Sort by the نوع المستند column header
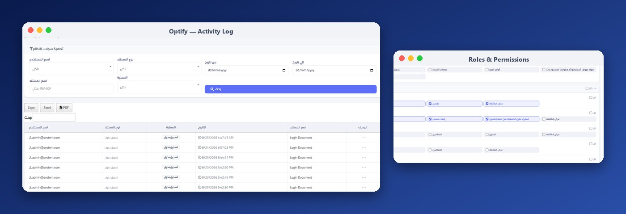The width and height of the screenshot is (626, 214). [x=124, y=128]
